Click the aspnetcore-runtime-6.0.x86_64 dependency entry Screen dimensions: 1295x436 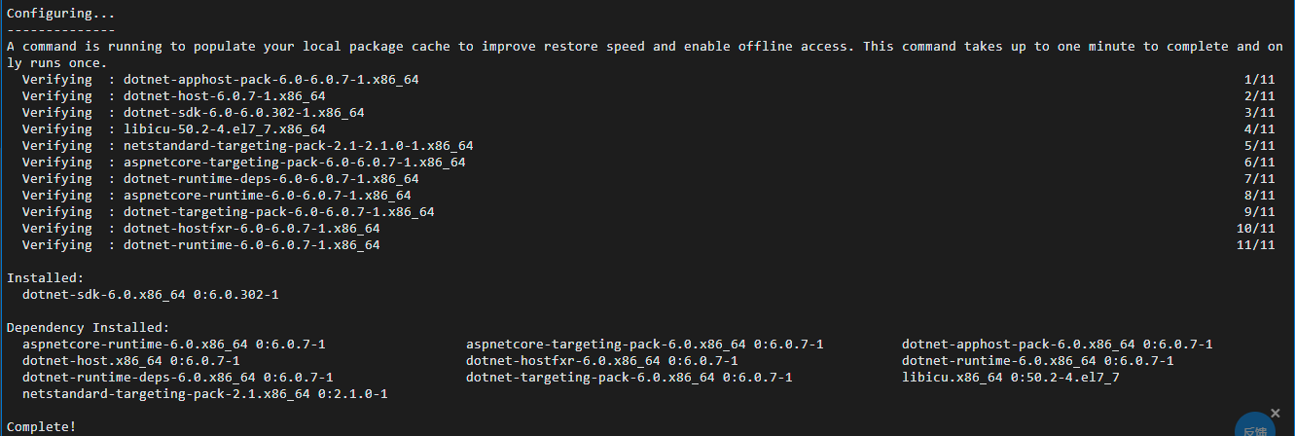pos(174,344)
